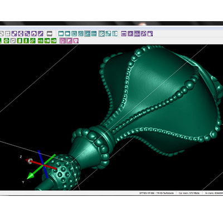The height and width of the screenshot is (212, 223).
Task: Click the teal circular arrows icon
Action: click(x=101, y=33)
